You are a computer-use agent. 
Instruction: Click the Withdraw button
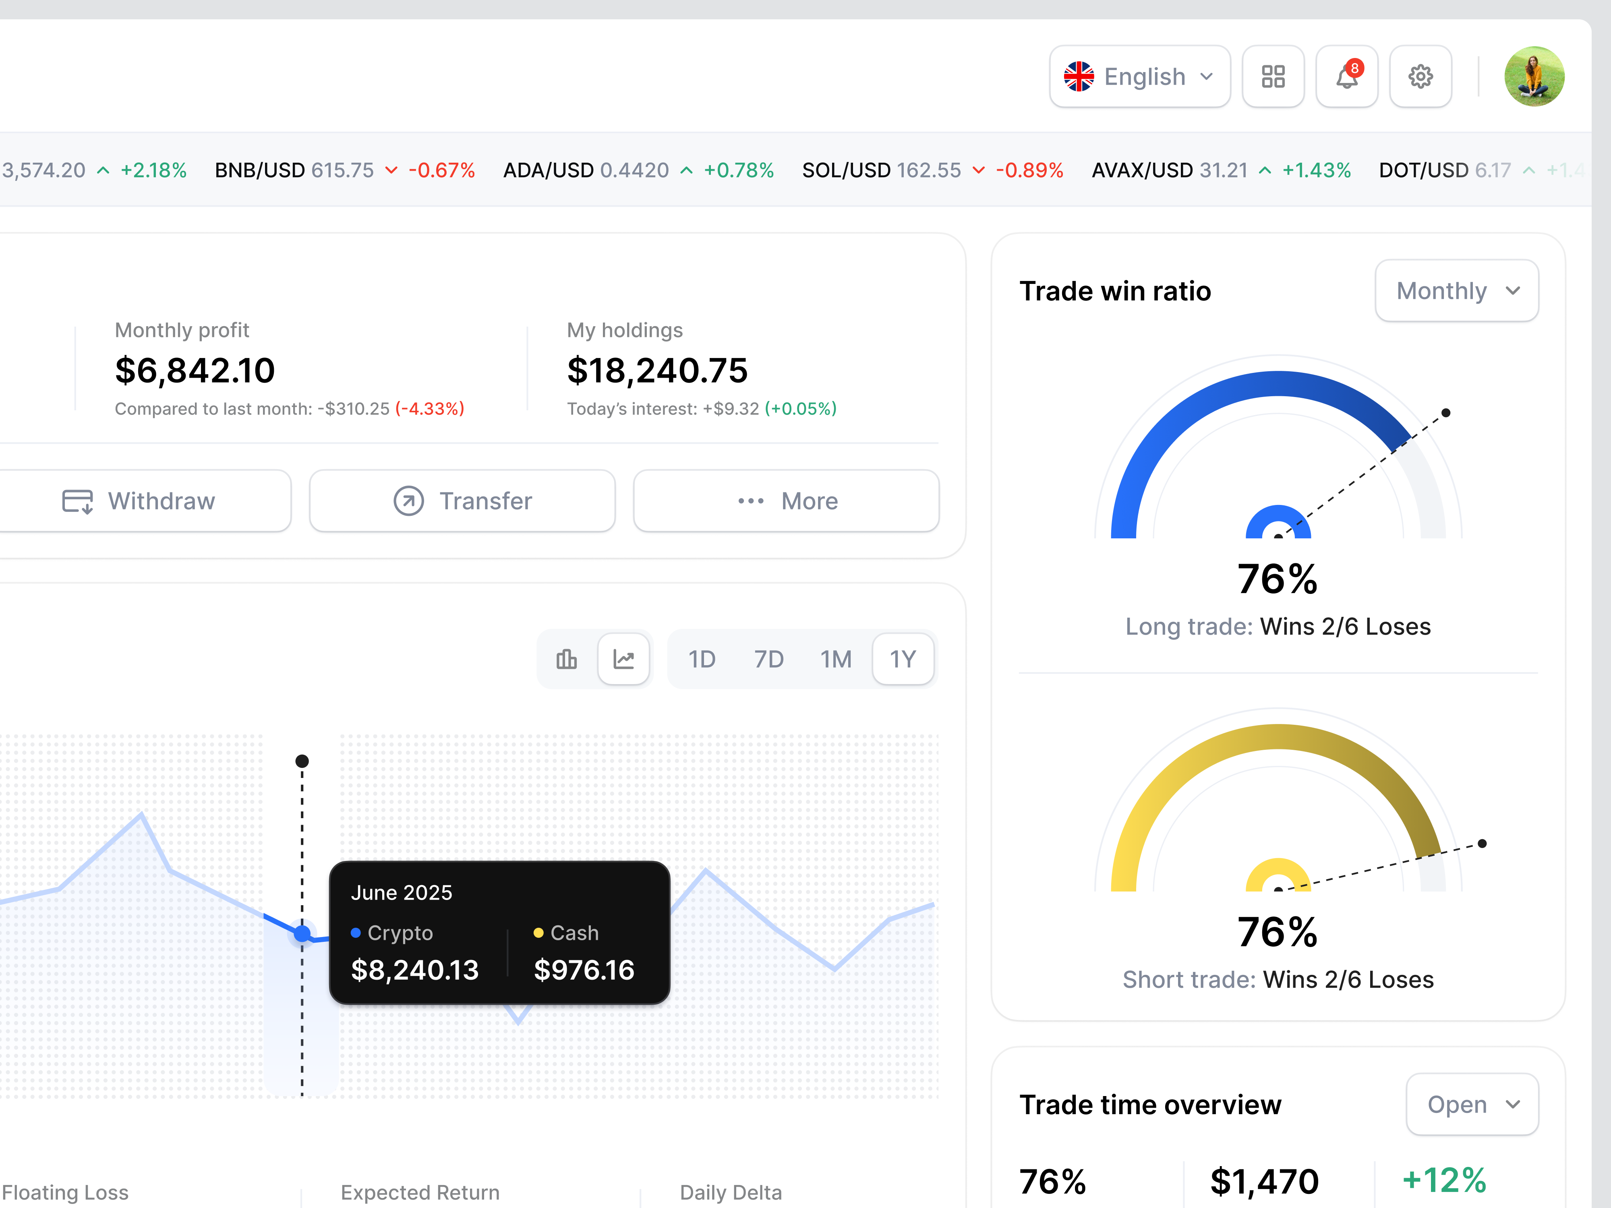point(139,501)
